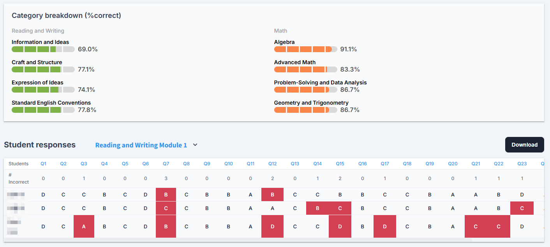Select the Q12 question header

272,164
